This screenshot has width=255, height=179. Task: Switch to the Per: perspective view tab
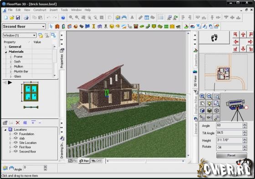tap(84, 161)
